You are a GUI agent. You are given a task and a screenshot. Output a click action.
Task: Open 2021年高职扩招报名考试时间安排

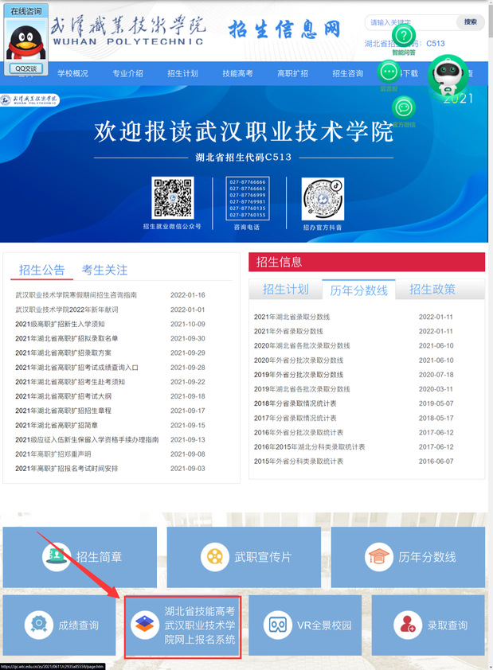(x=67, y=469)
